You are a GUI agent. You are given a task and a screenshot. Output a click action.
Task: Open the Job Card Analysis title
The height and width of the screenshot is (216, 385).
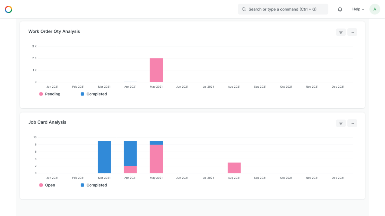[47, 122]
